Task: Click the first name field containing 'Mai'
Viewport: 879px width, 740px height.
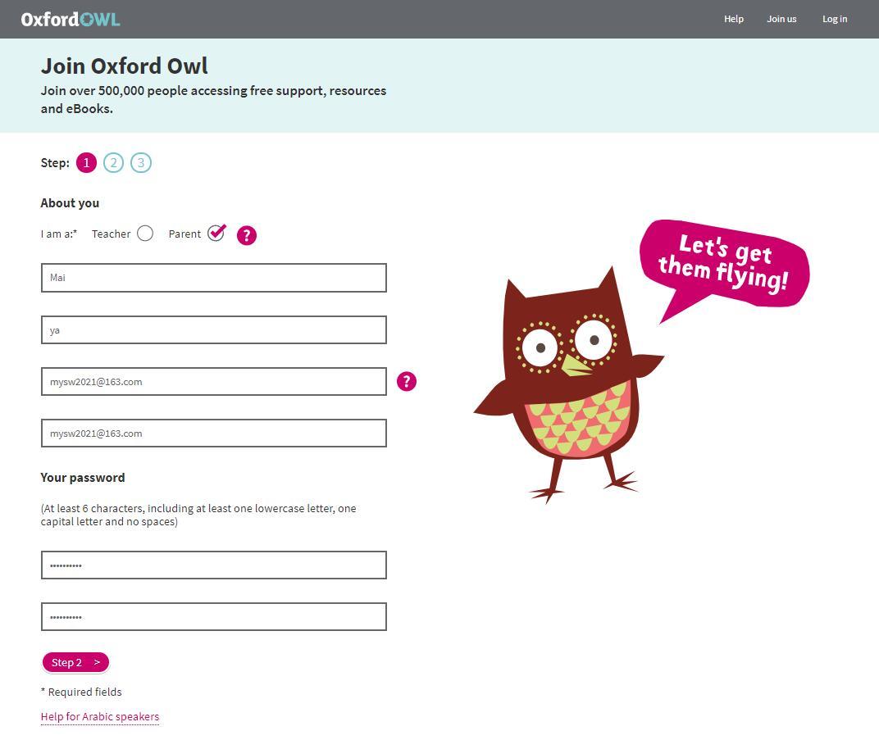Action: point(213,278)
